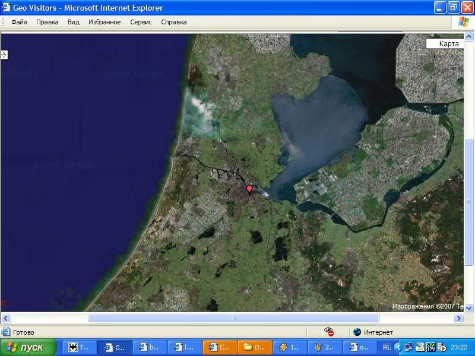This screenshot has width=475, height=356.
Task: Click the active Geo Visitors taskbar button
Action: [115, 347]
